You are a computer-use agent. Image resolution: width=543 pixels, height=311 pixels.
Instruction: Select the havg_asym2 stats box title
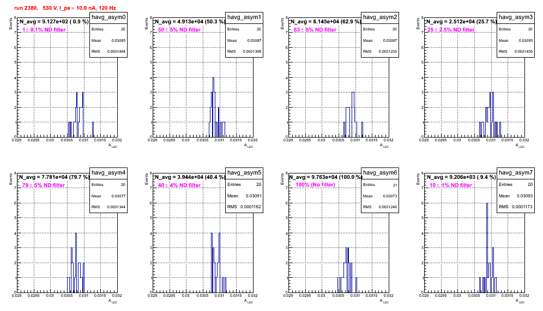(x=380, y=17)
